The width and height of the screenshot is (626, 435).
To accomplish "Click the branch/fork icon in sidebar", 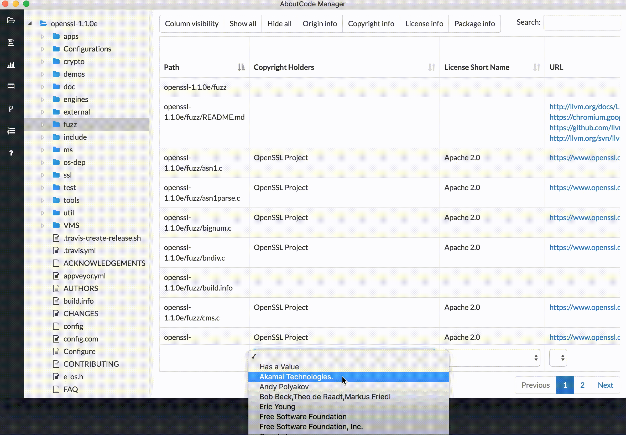I will (11, 109).
